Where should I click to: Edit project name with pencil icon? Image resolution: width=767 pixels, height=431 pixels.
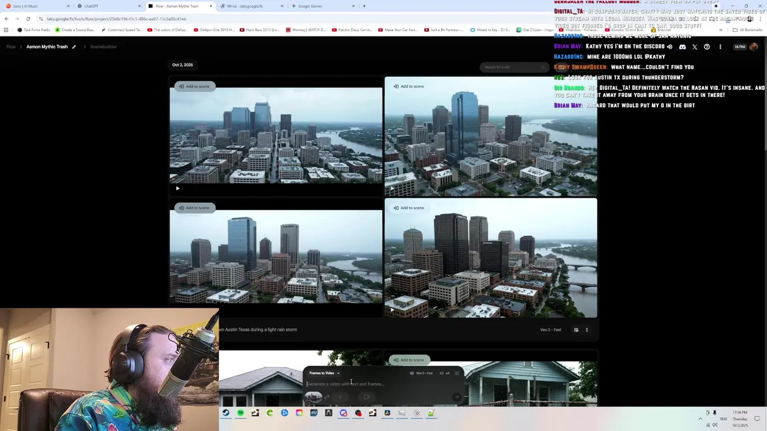click(x=74, y=47)
